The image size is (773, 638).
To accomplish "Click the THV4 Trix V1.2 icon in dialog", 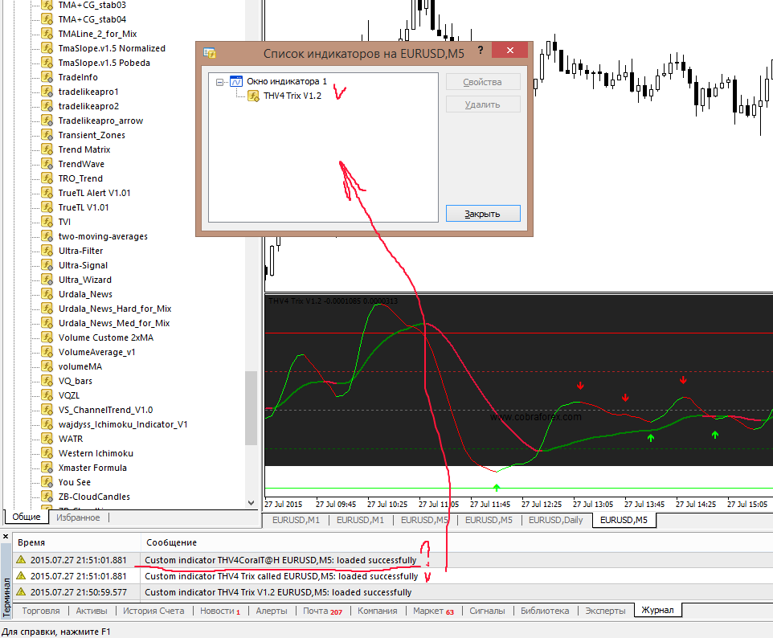I will (x=253, y=96).
